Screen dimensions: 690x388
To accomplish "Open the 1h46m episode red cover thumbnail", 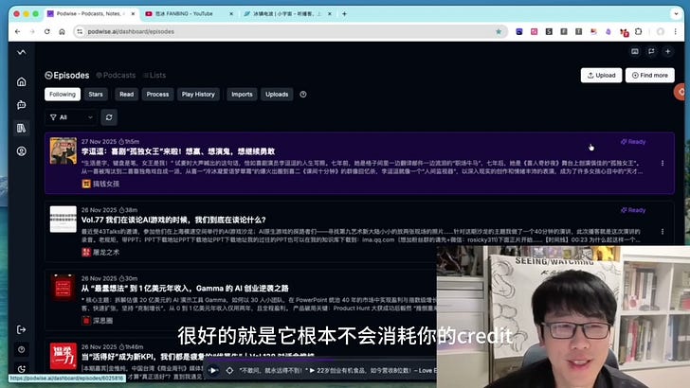I will pyautogui.click(x=63, y=356).
